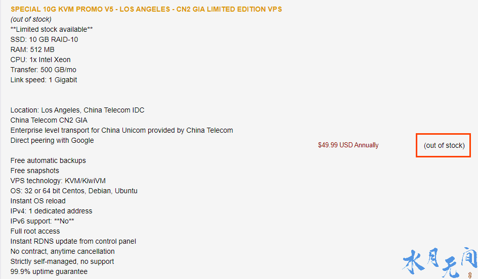Click the Link speed: 1 Gigabit line
The width and height of the screenshot is (478, 279).
(x=44, y=80)
